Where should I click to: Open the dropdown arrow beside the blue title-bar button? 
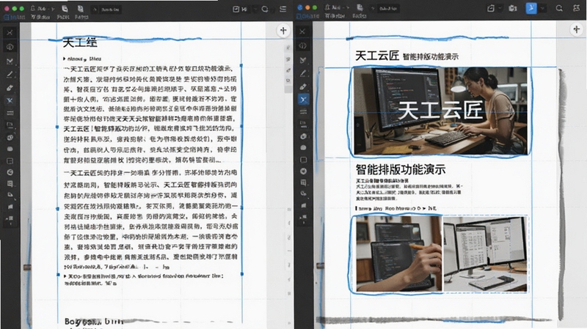click(x=542, y=8)
